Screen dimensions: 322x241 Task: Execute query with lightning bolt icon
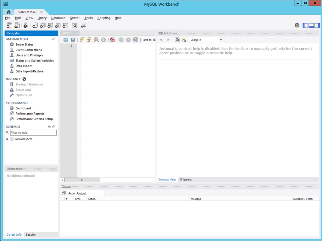(82, 40)
